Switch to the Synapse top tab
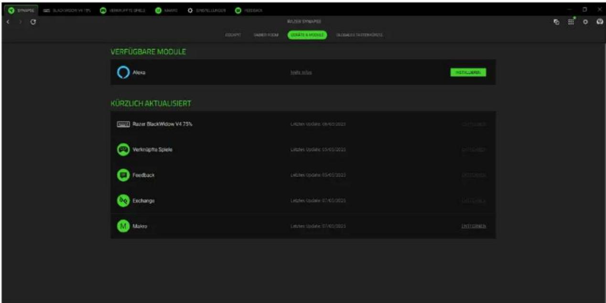 coord(20,10)
